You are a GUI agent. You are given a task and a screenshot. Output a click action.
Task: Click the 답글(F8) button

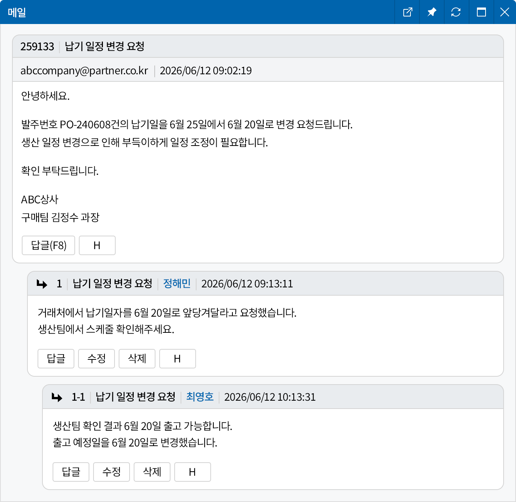point(48,245)
